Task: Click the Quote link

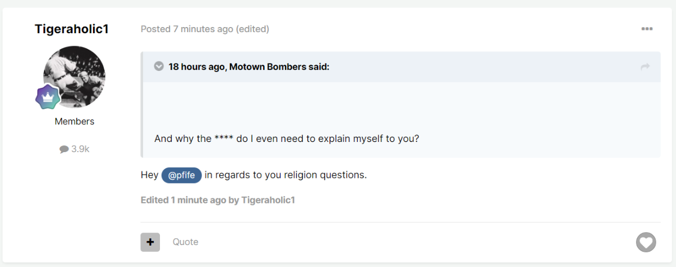Action: tap(185, 242)
